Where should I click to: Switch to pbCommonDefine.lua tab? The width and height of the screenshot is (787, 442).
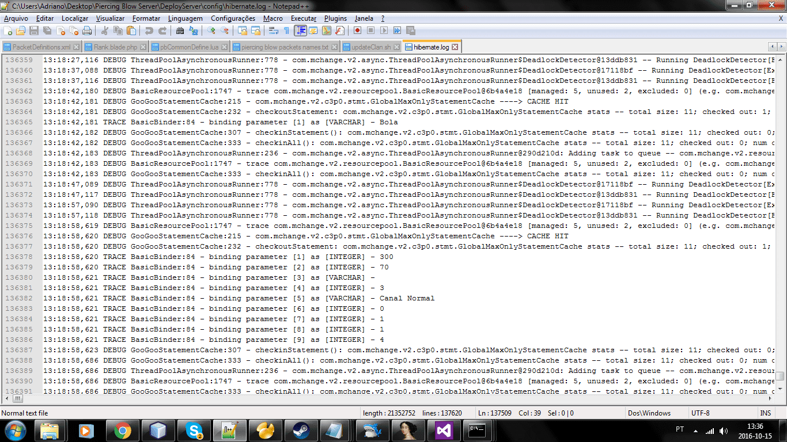click(190, 47)
